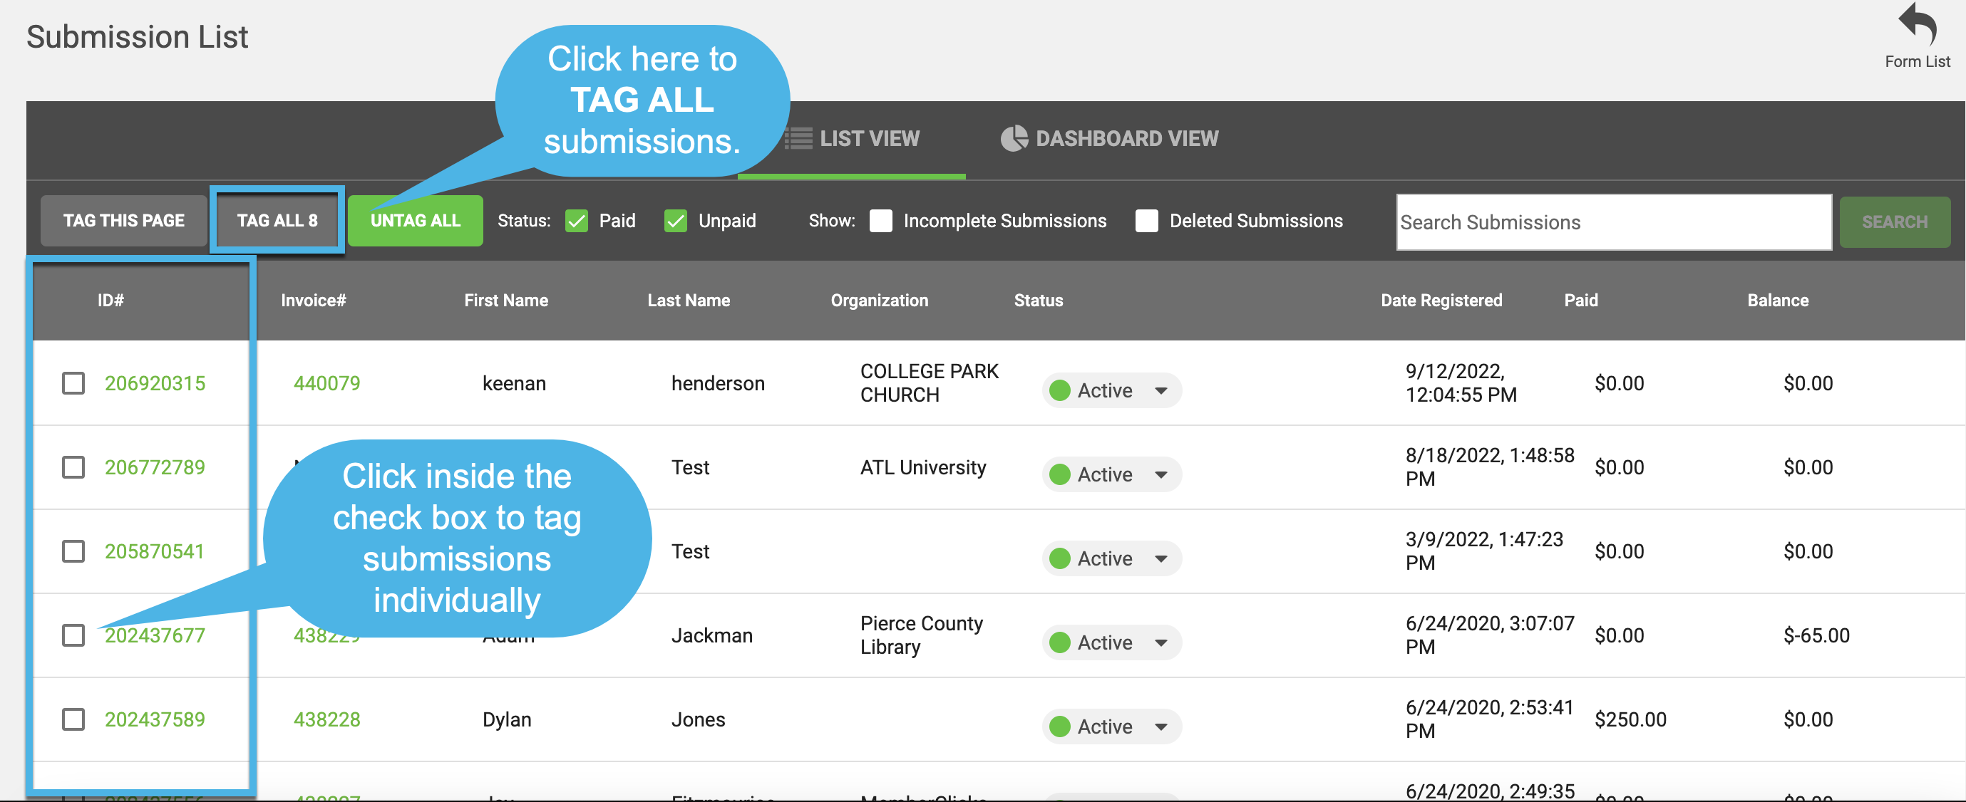This screenshot has width=1966, height=802.
Task: Click the date '9/12/2022, 12:04:55 PM'
Action: coord(1461,383)
